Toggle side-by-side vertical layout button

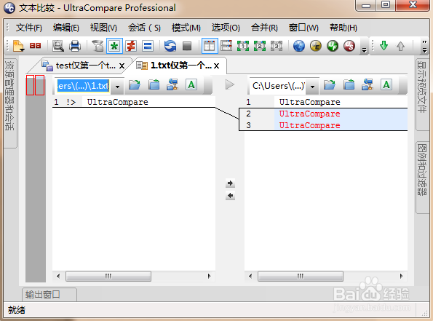[x=210, y=46]
